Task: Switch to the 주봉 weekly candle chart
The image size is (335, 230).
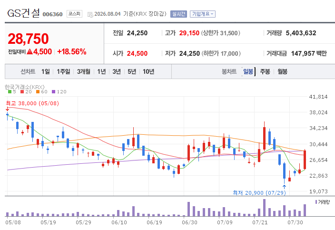Action: pos(265,71)
